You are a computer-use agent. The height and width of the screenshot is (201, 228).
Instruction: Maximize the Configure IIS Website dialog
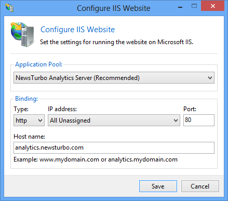pos(194,6)
